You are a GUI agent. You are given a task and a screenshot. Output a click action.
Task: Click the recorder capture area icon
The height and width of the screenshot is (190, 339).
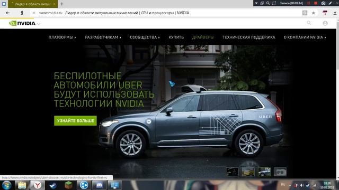[x=274, y=3]
